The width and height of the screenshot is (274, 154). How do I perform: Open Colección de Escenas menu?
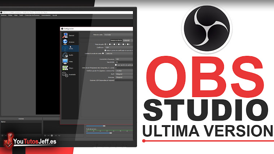tap(32, 16)
